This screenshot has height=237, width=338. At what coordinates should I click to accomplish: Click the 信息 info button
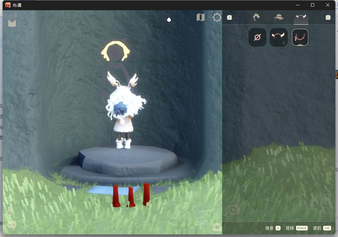273,228
